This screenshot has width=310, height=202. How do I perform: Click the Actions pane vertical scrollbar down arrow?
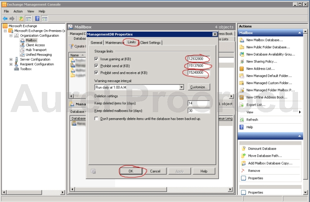pyautogui.click(x=305, y=193)
